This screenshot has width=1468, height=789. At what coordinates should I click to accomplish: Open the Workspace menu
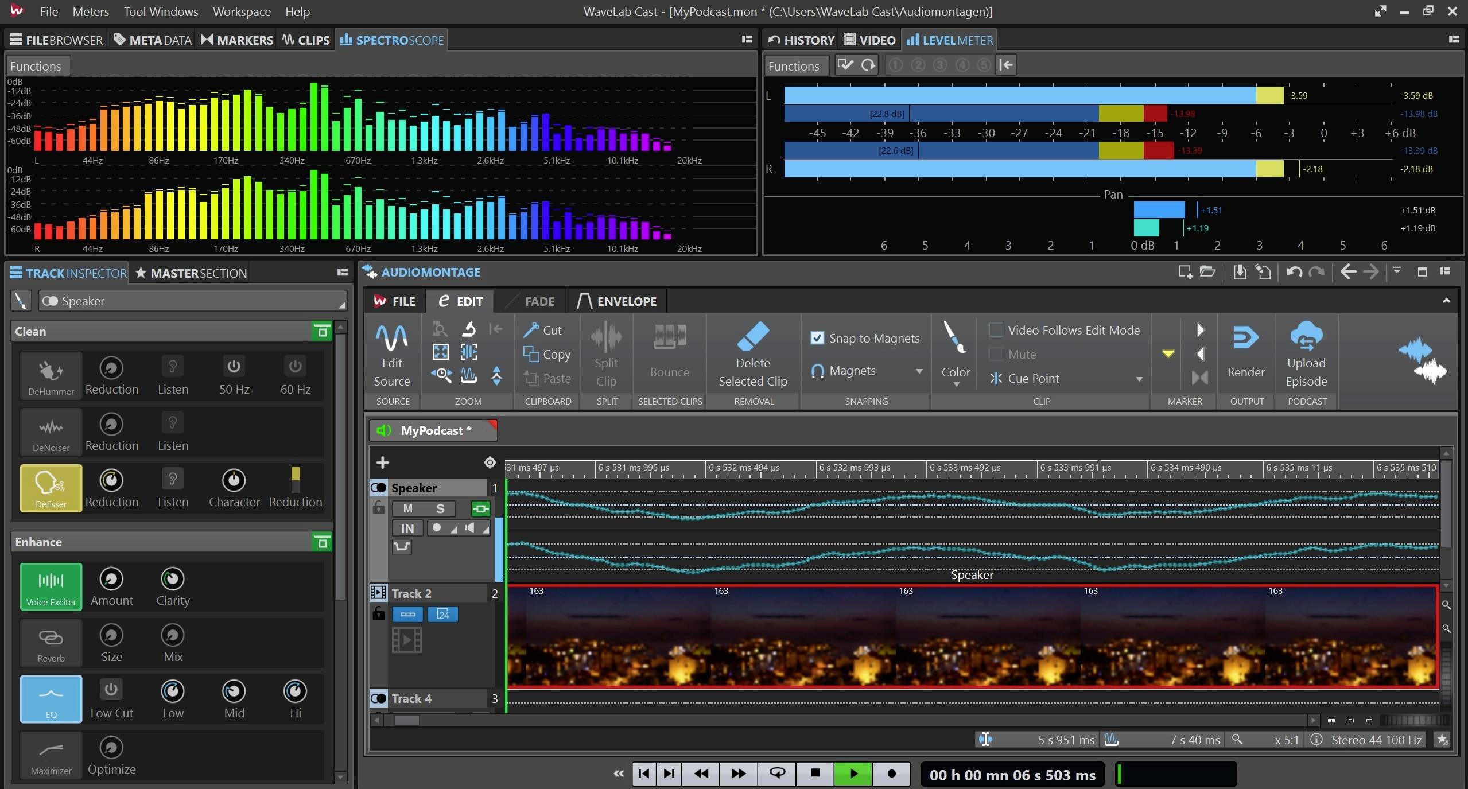tap(242, 11)
